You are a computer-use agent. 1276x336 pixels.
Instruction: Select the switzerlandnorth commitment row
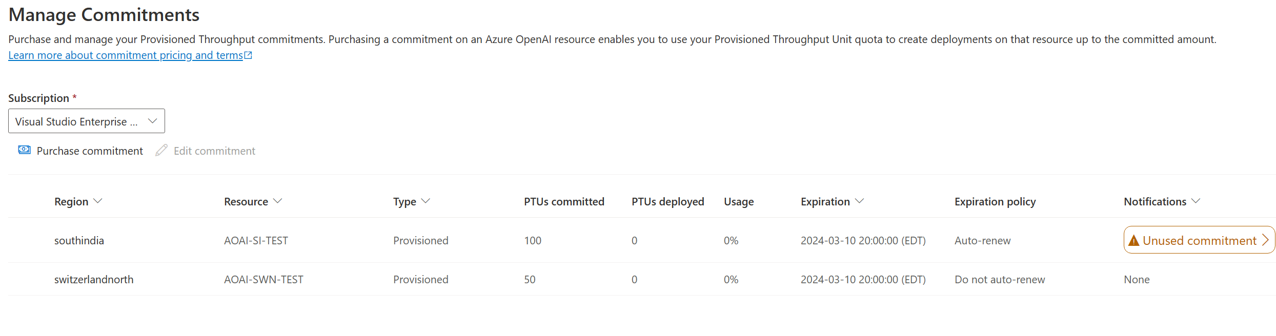pos(642,279)
